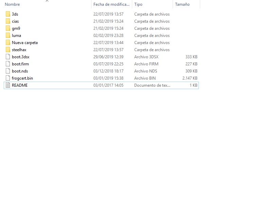Click the boot.3dsx file icon
The height and width of the screenshot is (208, 261).
(8, 57)
